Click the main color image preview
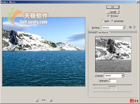Viewport: 140px width, 104px height. (44, 52)
